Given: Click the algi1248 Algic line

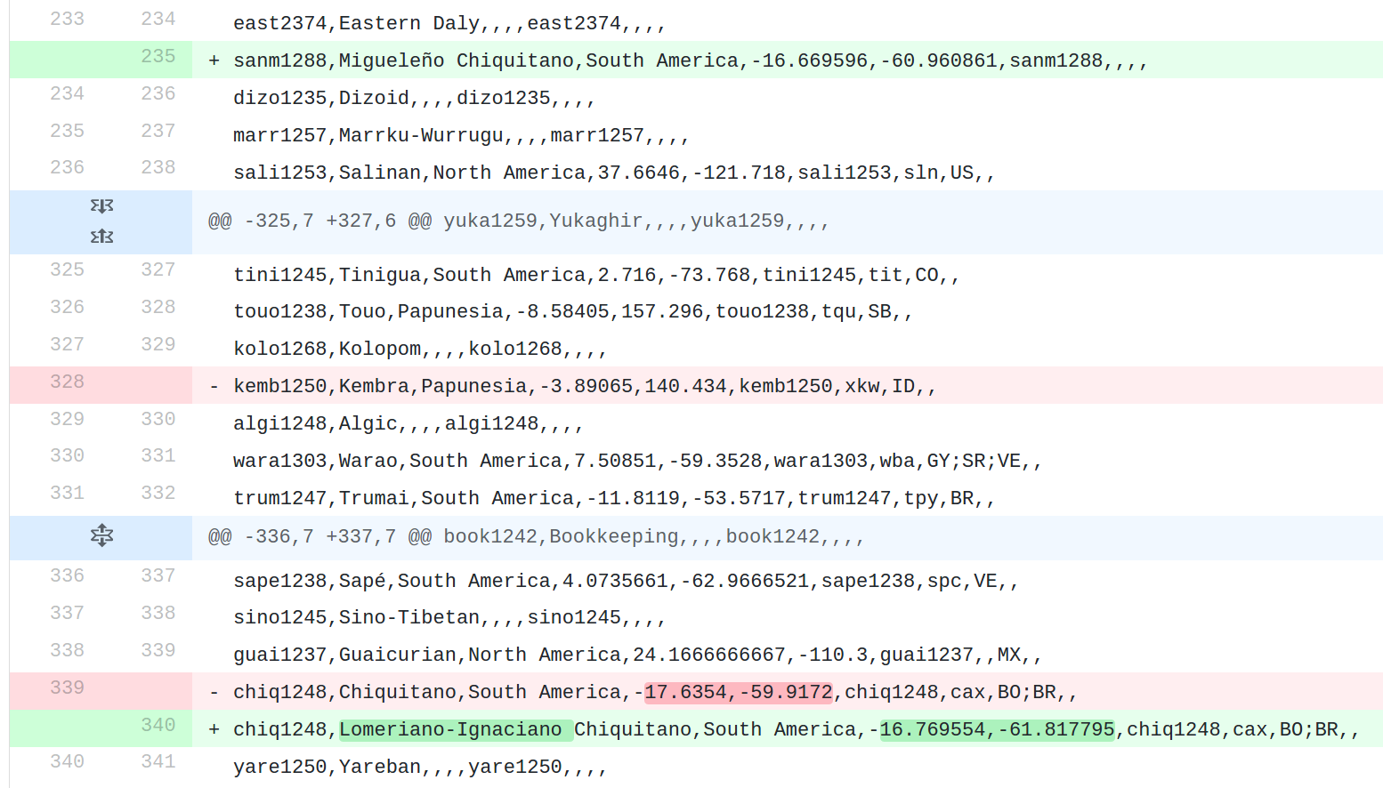Looking at the screenshot, I should (x=408, y=423).
